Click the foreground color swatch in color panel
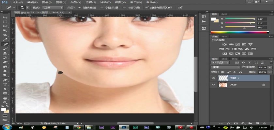This screenshot has height=130, width=274. tap(213, 19)
